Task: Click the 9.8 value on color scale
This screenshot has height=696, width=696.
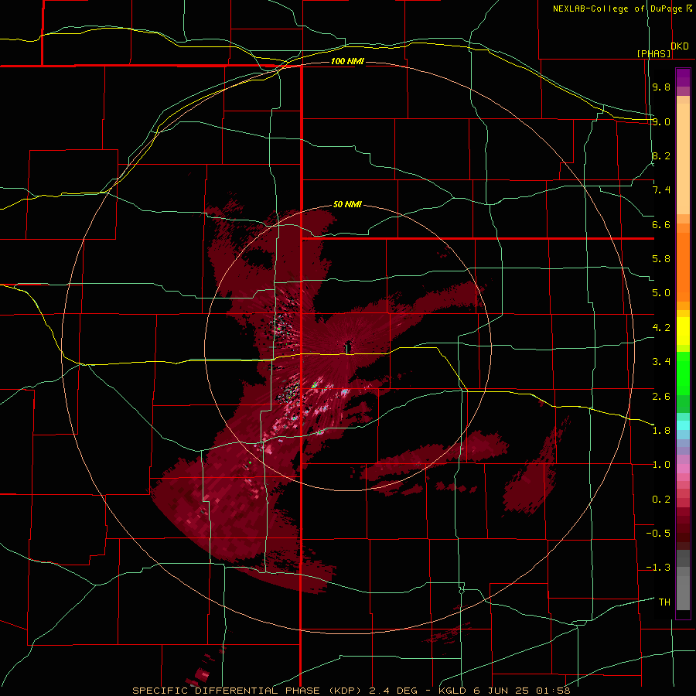Action: (661, 87)
